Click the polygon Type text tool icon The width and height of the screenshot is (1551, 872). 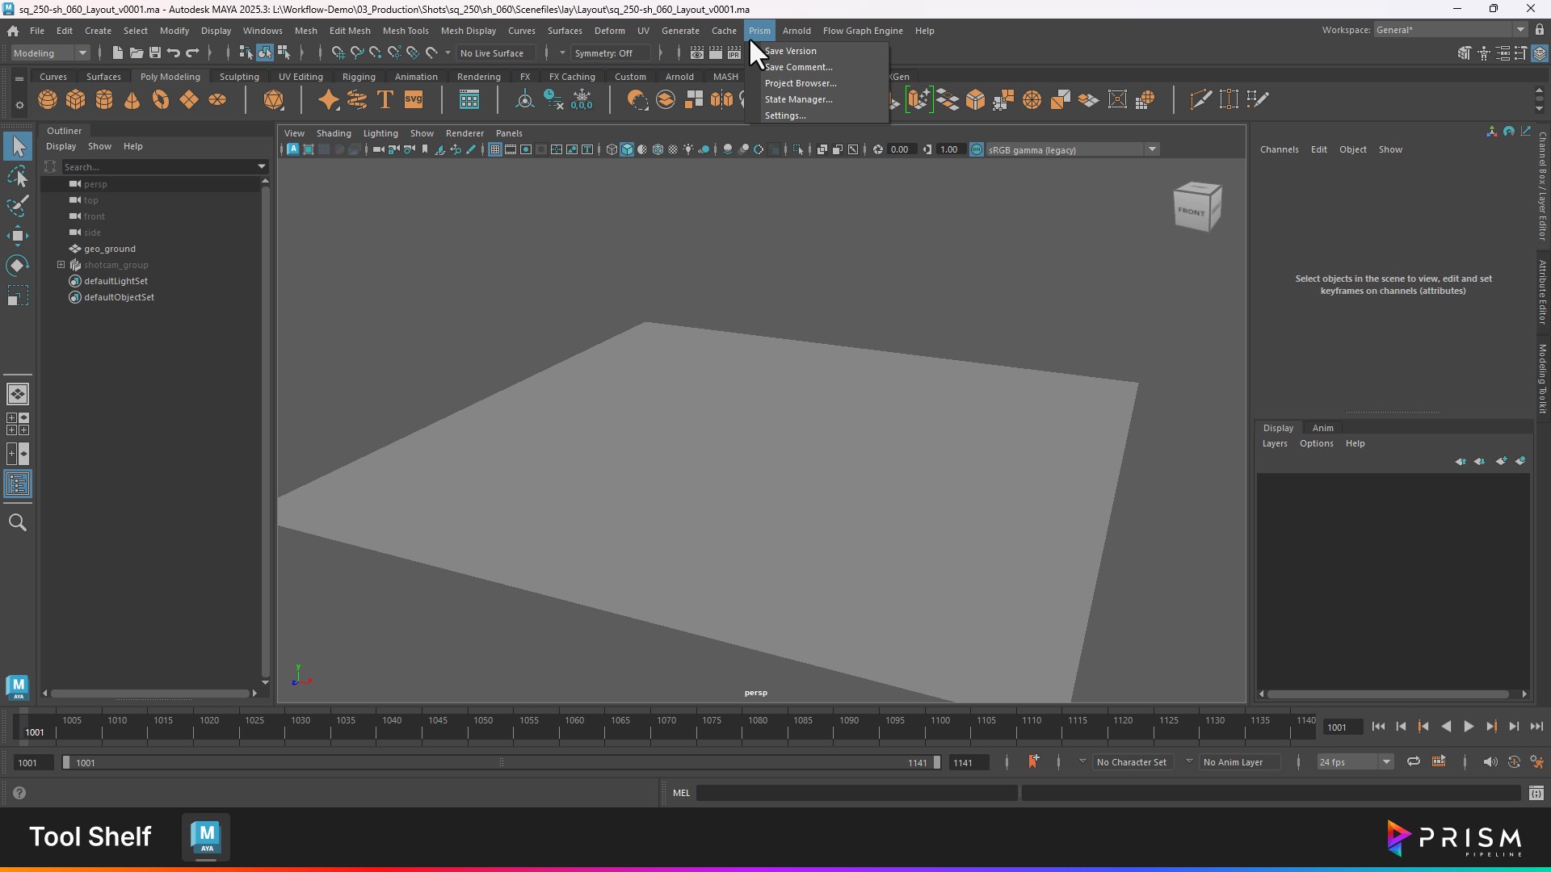tap(385, 100)
